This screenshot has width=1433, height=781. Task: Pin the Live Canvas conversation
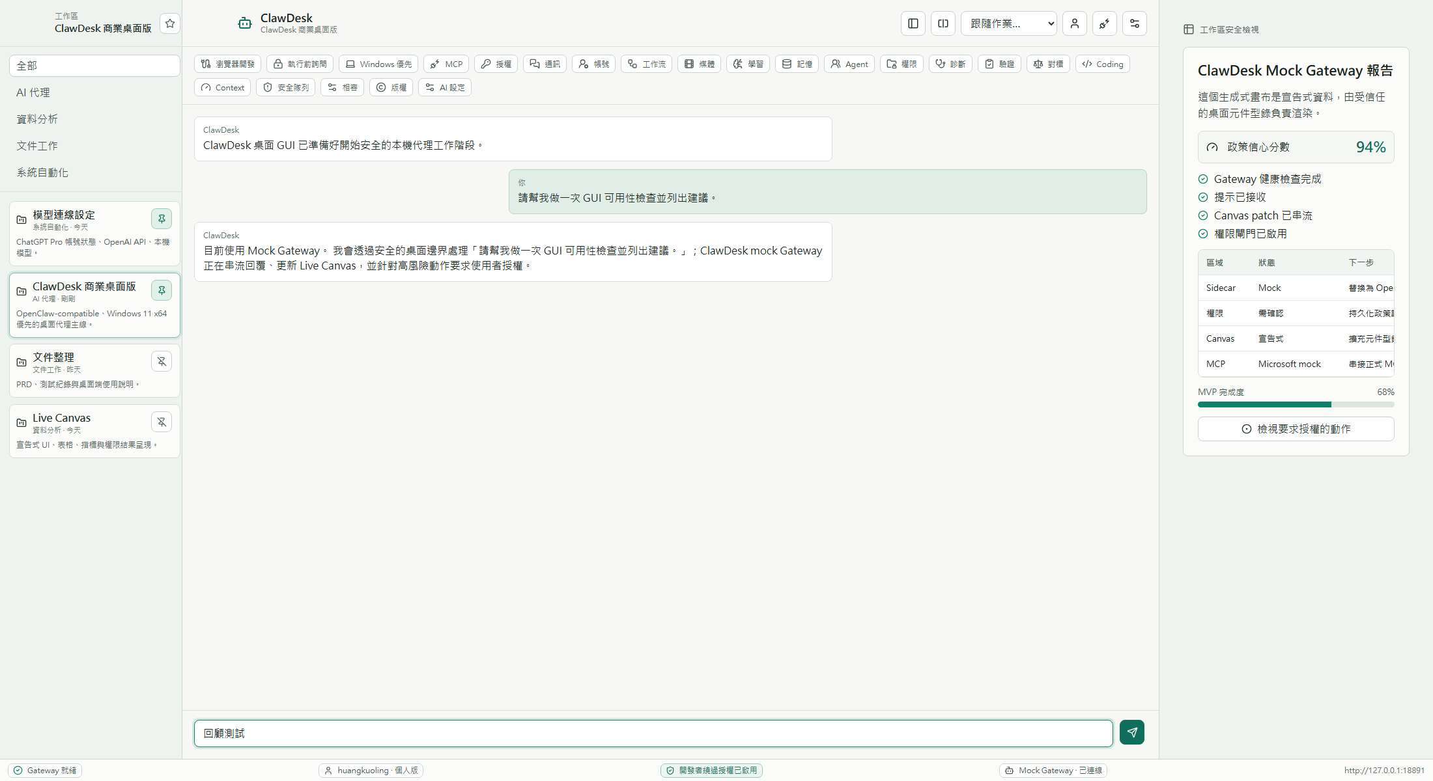pos(162,422)
